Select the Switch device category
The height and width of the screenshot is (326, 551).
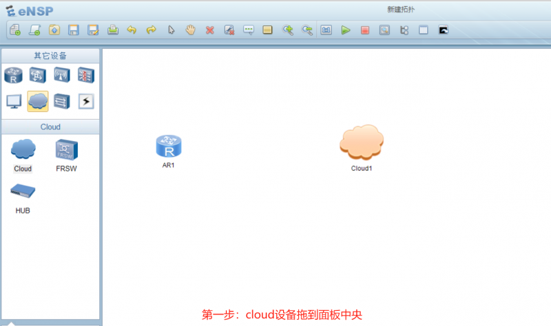(38, 75)
